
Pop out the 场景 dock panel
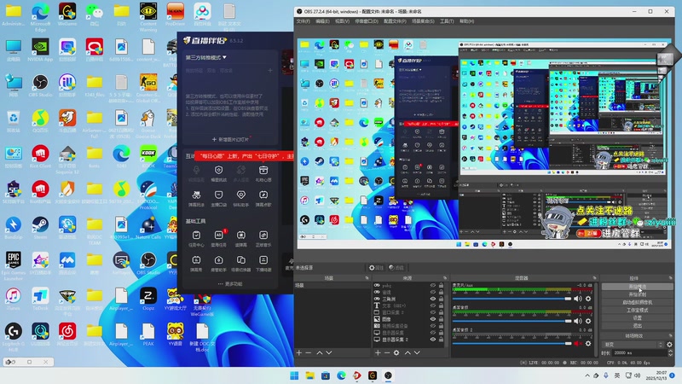pos(367,278)
